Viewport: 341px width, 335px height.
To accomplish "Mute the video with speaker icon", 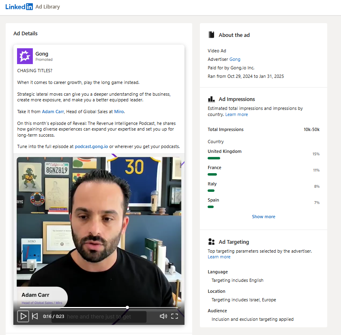I will (x=163, y=316).
